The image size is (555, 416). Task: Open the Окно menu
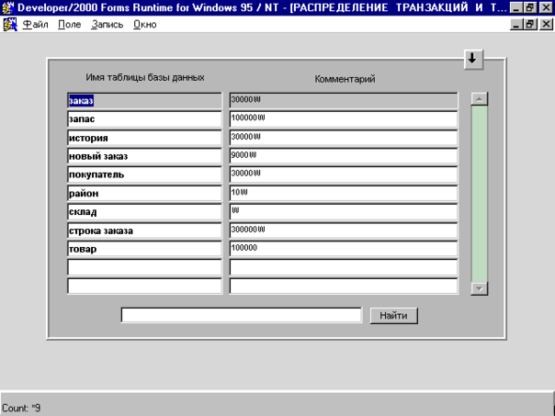(145, 25)
